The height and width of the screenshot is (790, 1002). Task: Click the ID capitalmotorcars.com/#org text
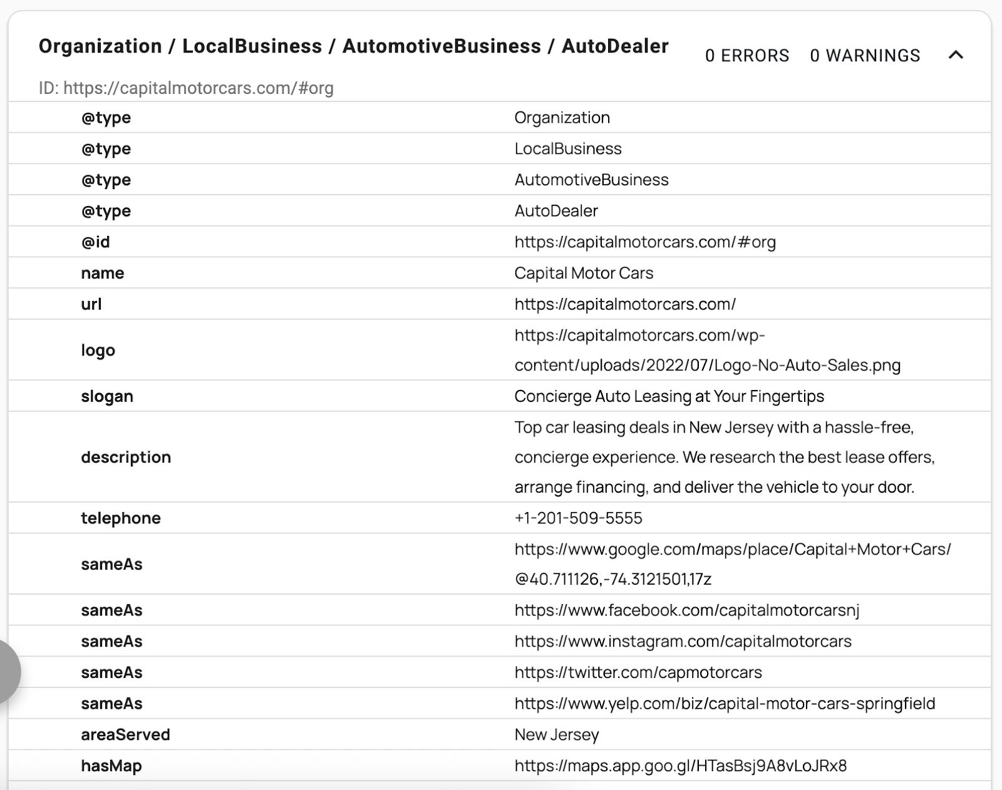tap(186, 88)
